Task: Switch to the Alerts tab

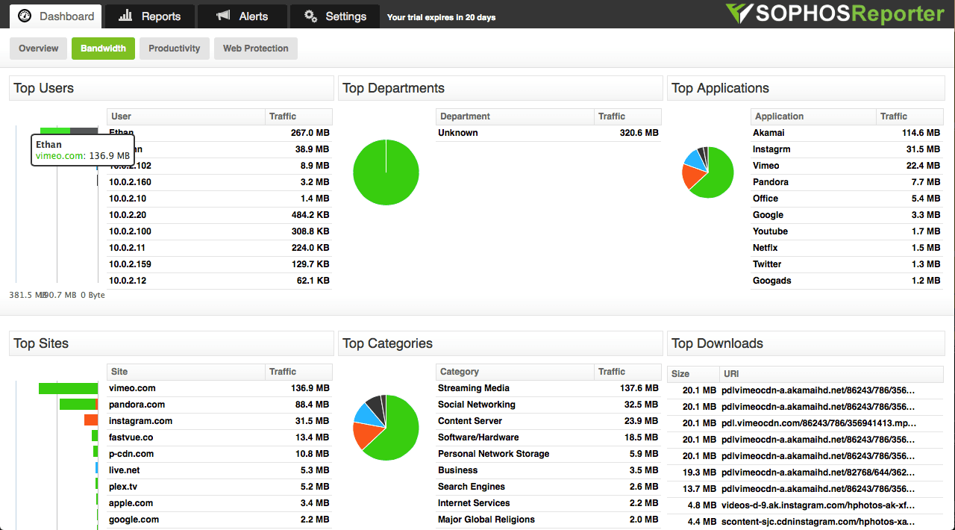Action: point(242,16)
